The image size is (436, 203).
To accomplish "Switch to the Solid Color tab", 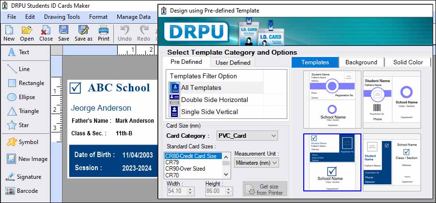I will pyautogui.click(x=408, y=62).
